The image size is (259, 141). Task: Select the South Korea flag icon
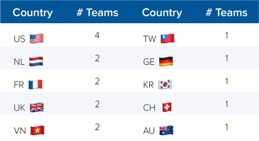pos(165,84)
